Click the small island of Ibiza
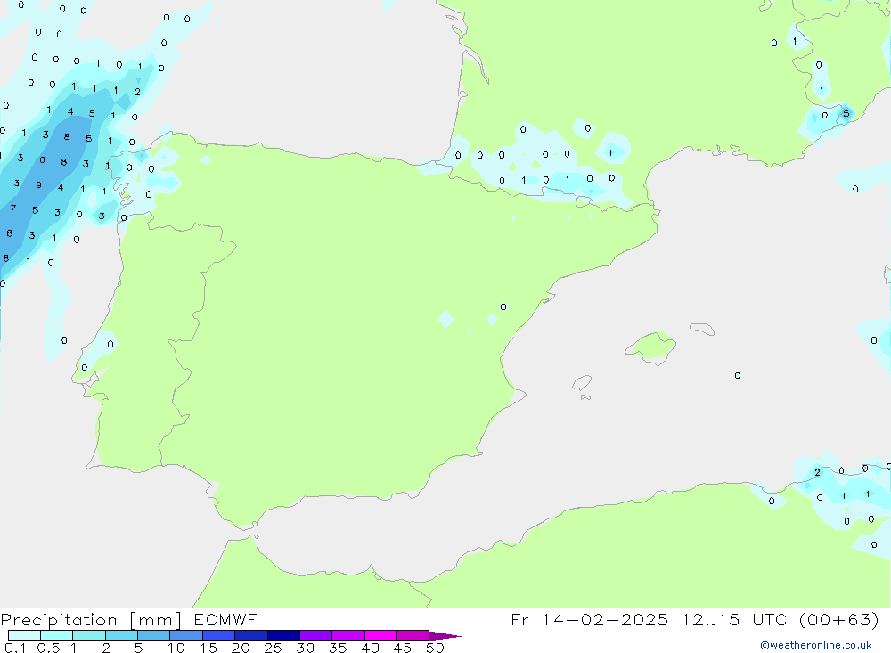The image size is (891, 653). pyautogui.click(x=581, y=383)
